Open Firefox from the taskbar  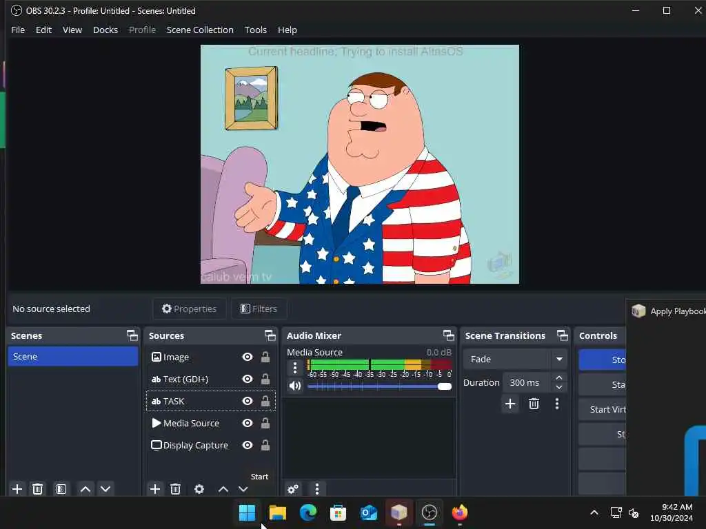click(x=460, y=512)
